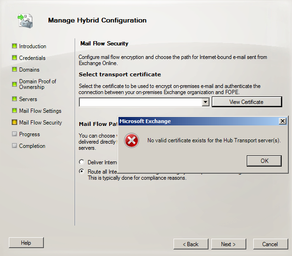
Task: Cancel the hybrid configuration wizard
Action: (x=271, y=244)
